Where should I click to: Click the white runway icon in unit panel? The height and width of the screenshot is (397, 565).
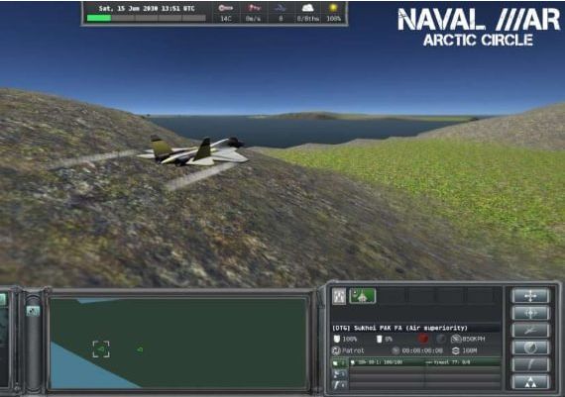click(x=339, y=296)
